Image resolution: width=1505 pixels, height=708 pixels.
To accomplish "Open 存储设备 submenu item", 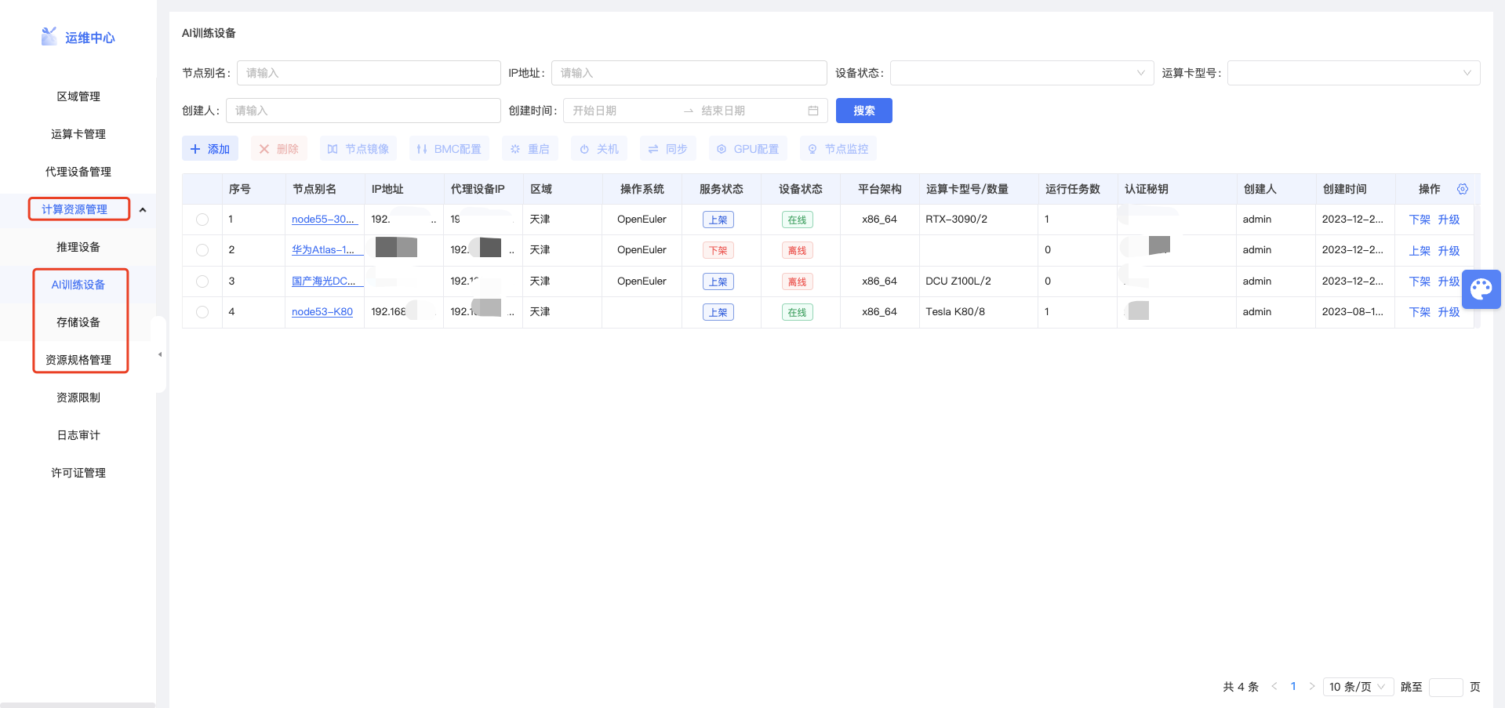I will coord(78,322).
